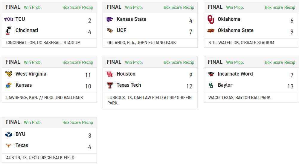
Task: Click the Baylor Bears logo
Action: (211, 85)
